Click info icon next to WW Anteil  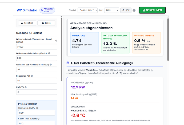pos(51,65)
